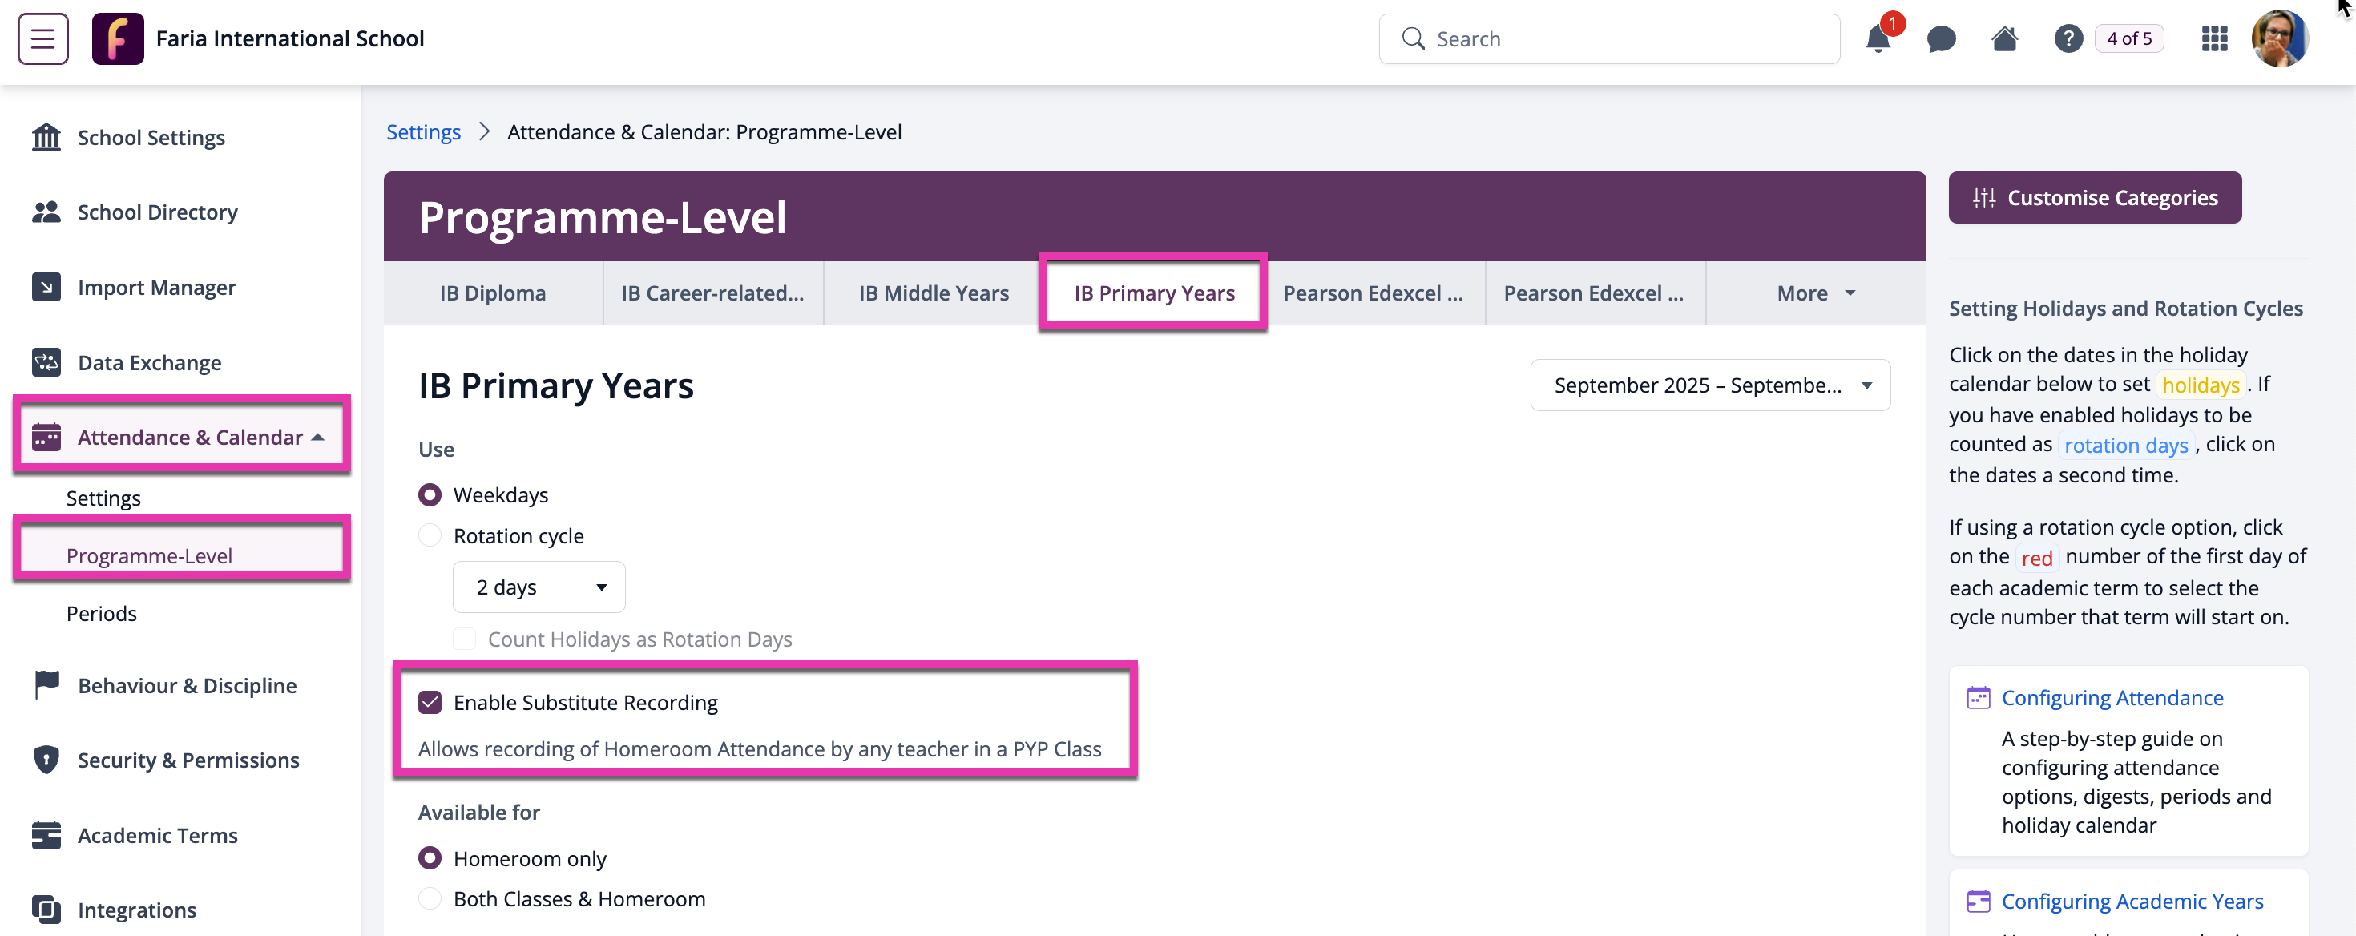Switch to the IB Middle Years tab
This screenshot has width=2356, height=936.
933,292
